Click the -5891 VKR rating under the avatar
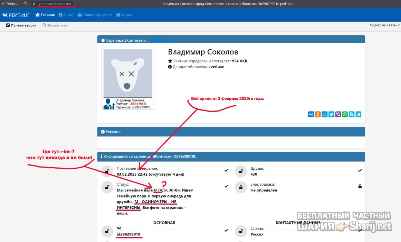401x242 pixels. pos(138,104)
